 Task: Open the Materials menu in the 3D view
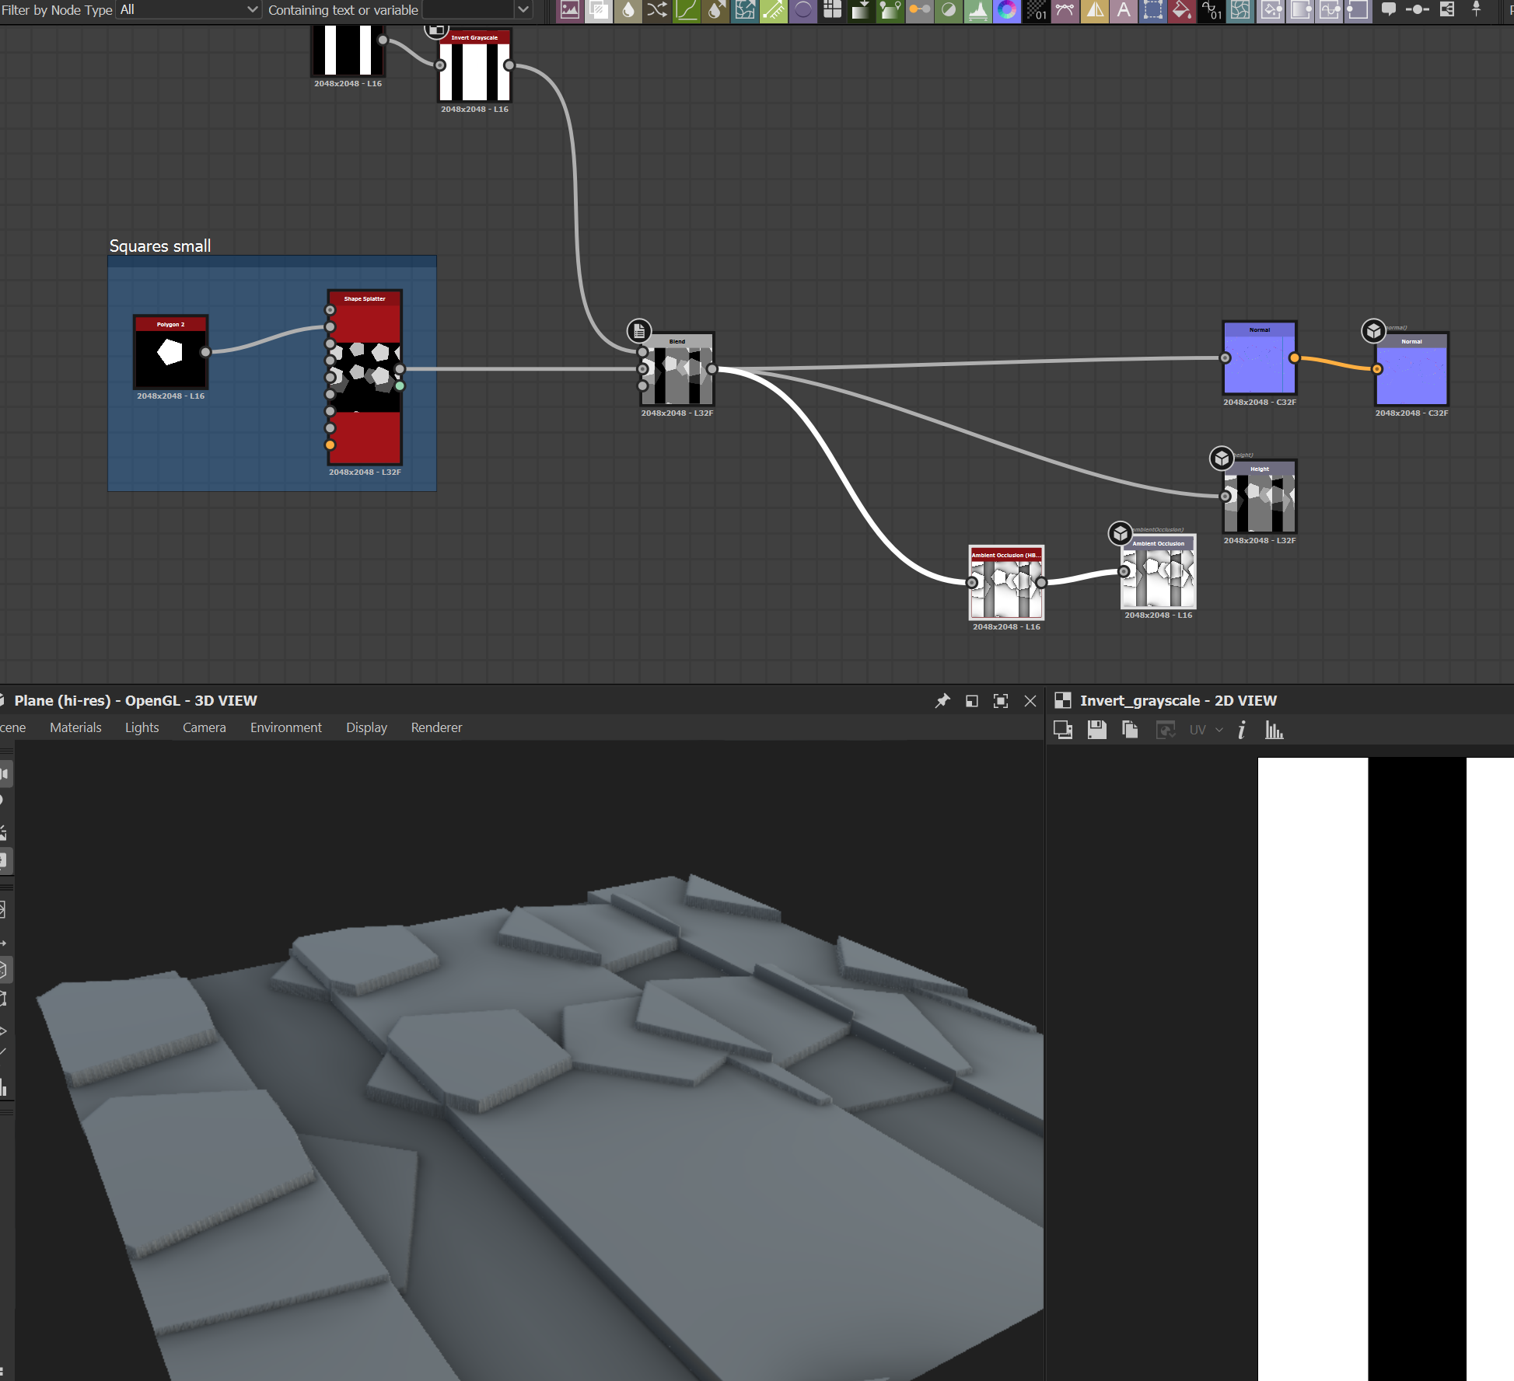[75, 727]
